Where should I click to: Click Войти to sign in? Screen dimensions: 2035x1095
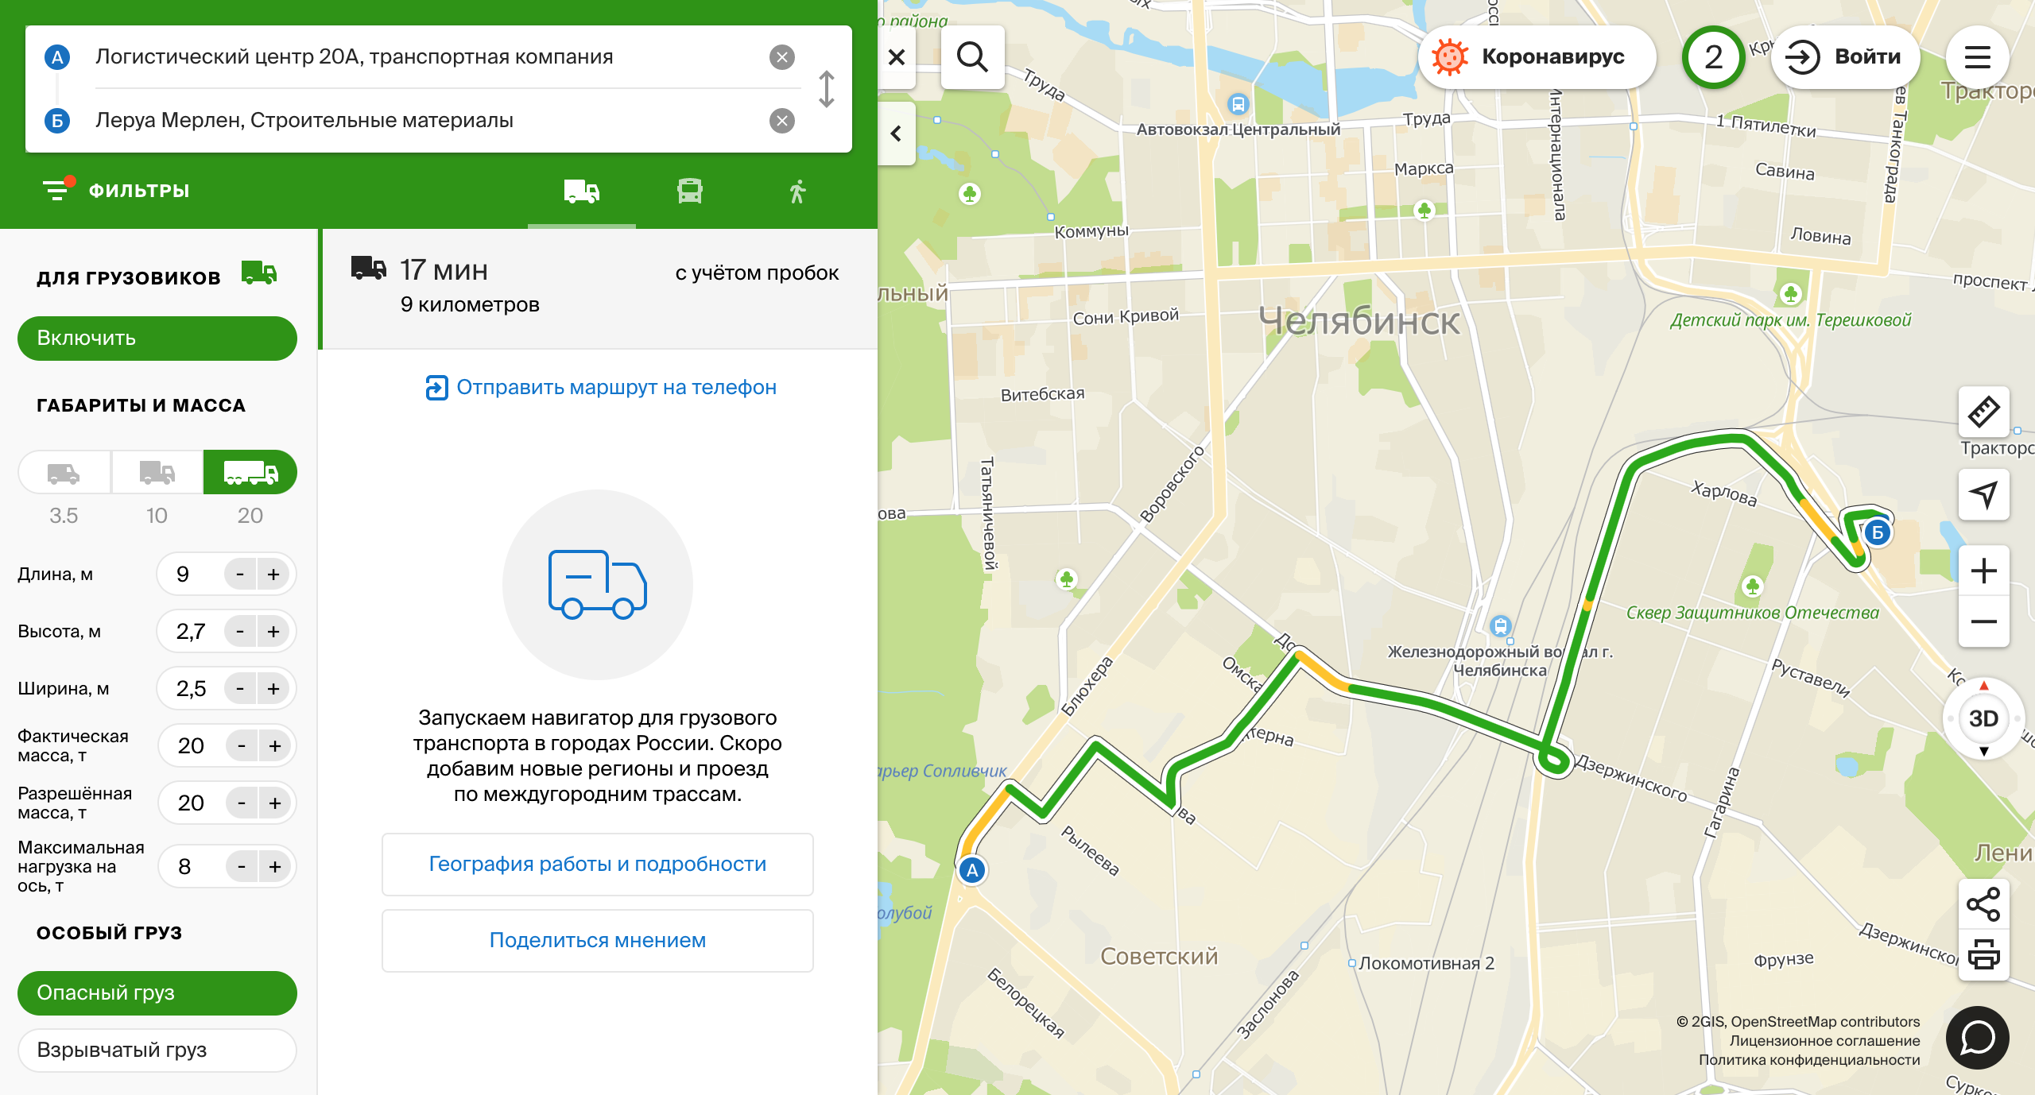[1845, 57]
